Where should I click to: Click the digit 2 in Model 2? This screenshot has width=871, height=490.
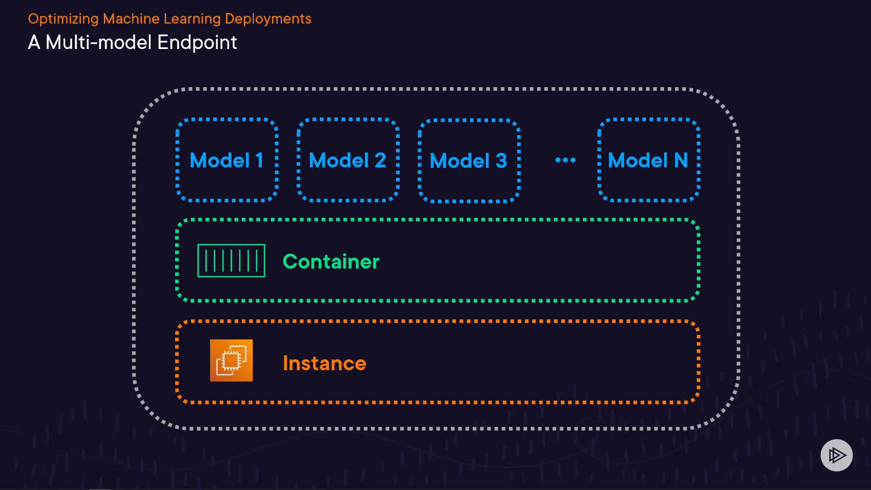coord(380,160)
